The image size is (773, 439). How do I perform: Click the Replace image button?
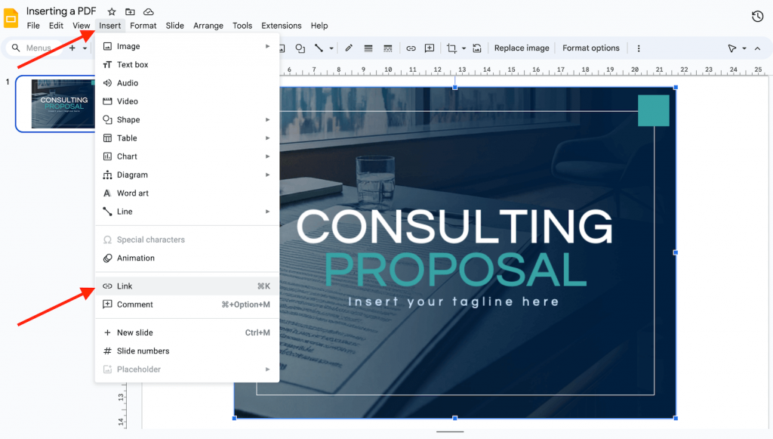[x=521, y=48]
